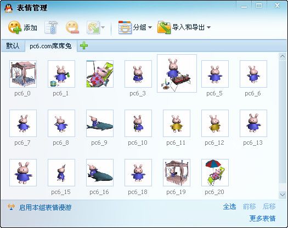Viewport: 288px width, 228px height.
Task: Select emoticon pc6_8
Action: [x=61, y=123]
